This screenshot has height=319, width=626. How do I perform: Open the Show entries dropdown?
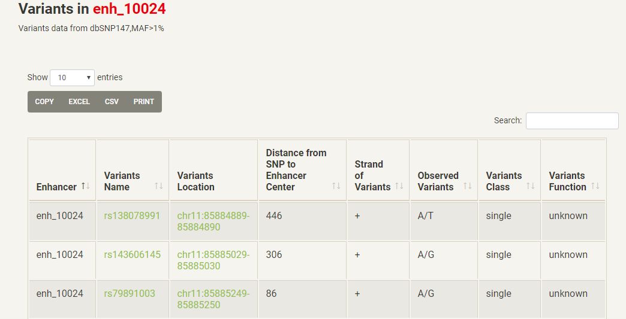tap(73, 77)
